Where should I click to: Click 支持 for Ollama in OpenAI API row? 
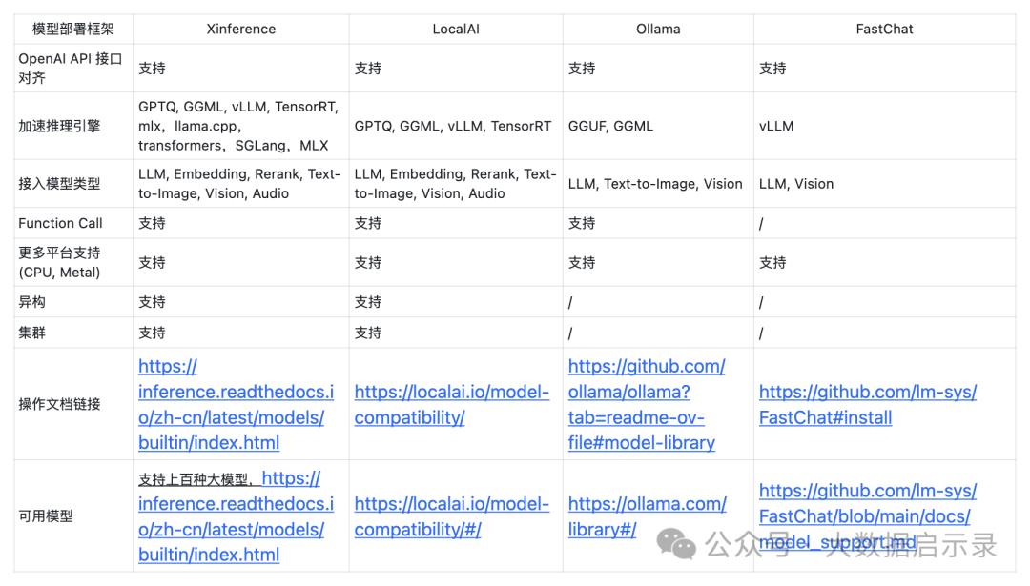pos(582,69)
